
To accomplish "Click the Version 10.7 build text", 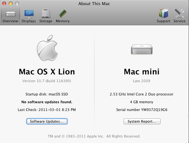I will tap(47, 81).
